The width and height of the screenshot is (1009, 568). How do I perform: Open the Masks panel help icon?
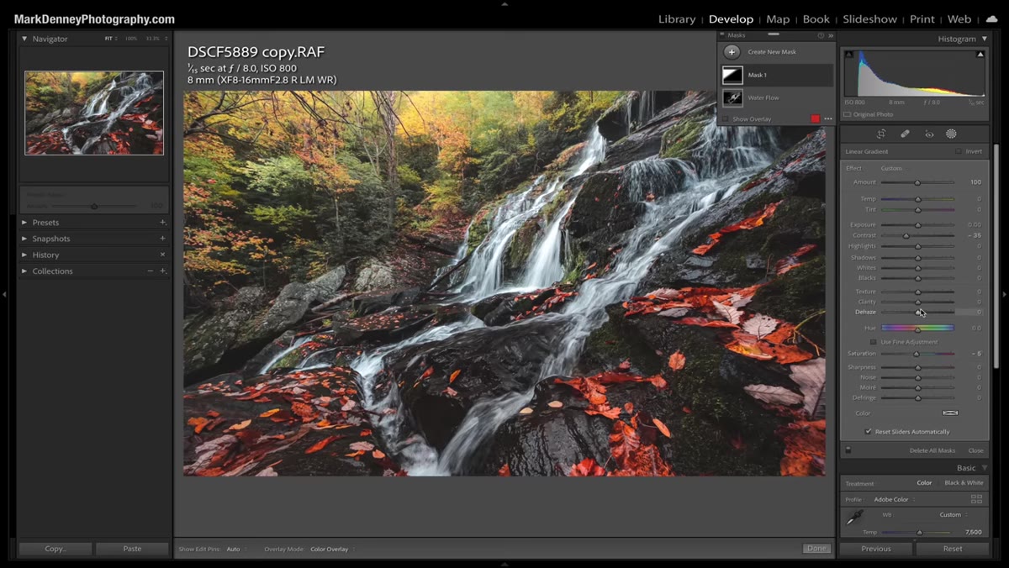pos(821,36)
